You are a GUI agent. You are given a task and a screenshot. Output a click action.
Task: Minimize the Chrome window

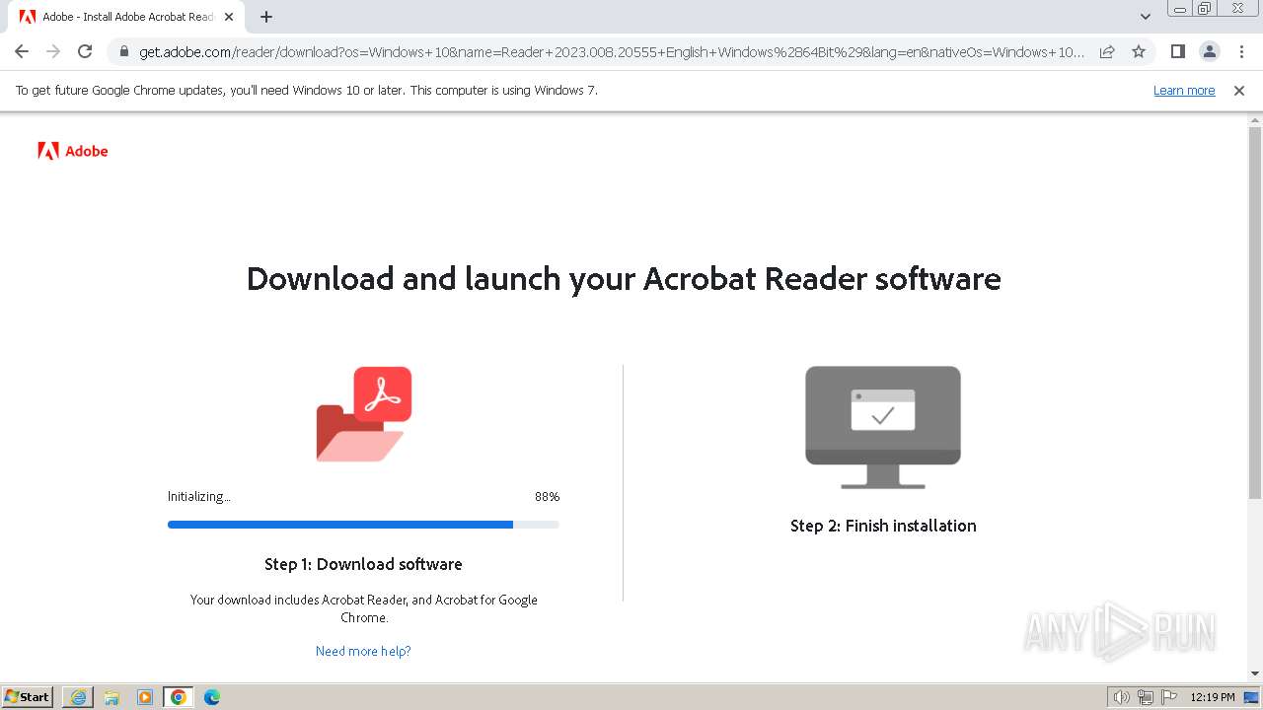1180,8
